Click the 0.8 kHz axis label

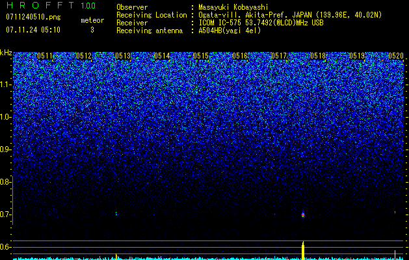(x=5, y=182)
